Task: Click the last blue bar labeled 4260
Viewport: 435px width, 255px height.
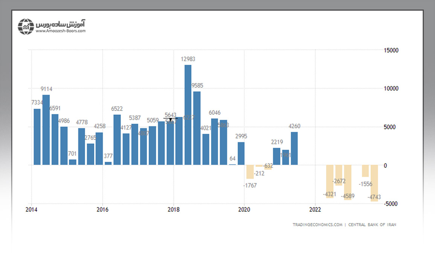Action: (294, 148)
